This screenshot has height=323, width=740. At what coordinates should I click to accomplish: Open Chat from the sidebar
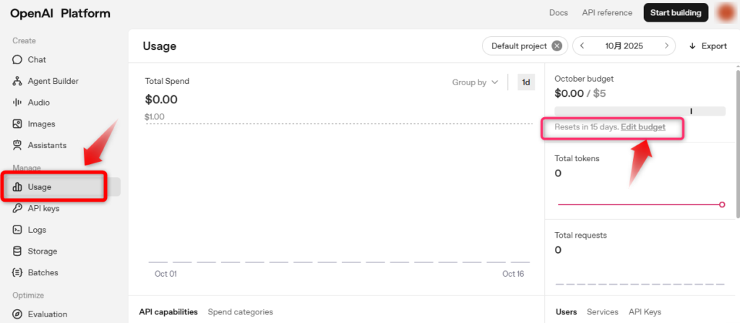click(x=36, y=60)
